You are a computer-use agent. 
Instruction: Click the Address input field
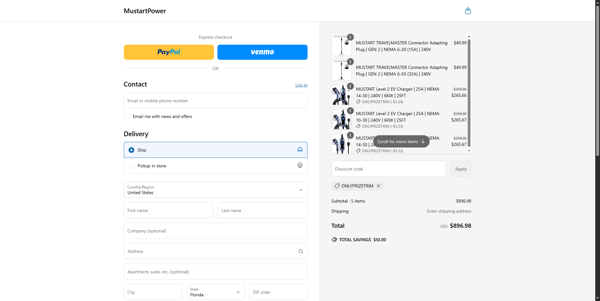pos(216,251)
